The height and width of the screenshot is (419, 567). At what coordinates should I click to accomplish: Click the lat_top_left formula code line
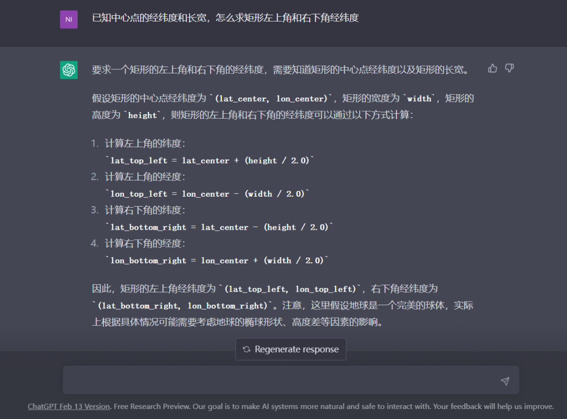pos(209,160)
